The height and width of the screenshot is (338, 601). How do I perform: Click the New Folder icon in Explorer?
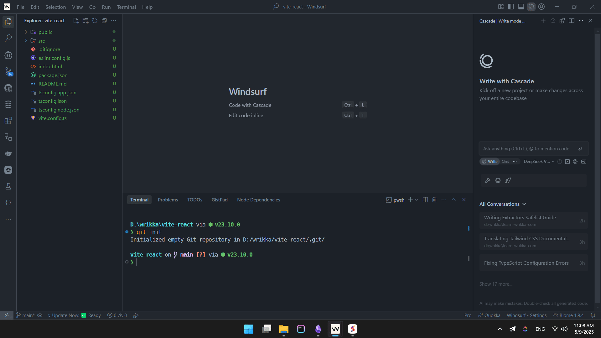click(x=85, y=21)
